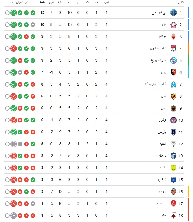
Task: Click the نقاط points column header
Action: click(42, 2)
